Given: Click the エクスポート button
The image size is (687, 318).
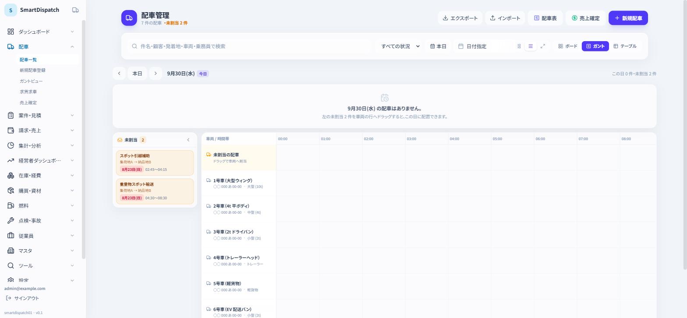Looking at the screenshot, I should [x=460, y=18].
